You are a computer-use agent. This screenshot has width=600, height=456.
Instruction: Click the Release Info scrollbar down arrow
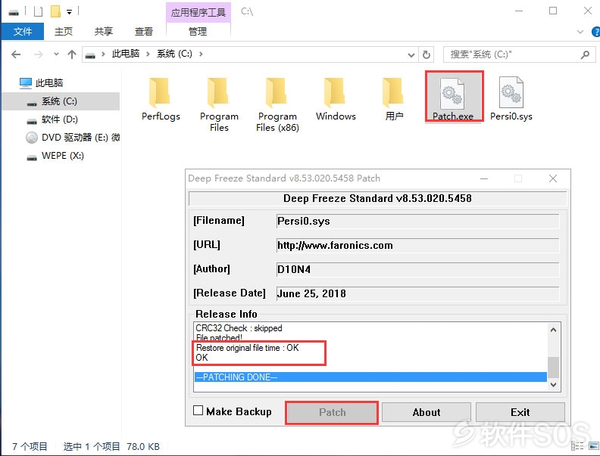[x=553, y=385]
